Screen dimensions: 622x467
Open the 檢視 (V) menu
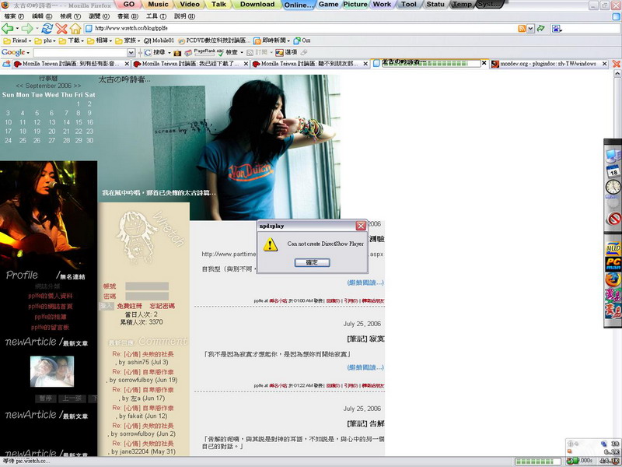tap(70, 16)
